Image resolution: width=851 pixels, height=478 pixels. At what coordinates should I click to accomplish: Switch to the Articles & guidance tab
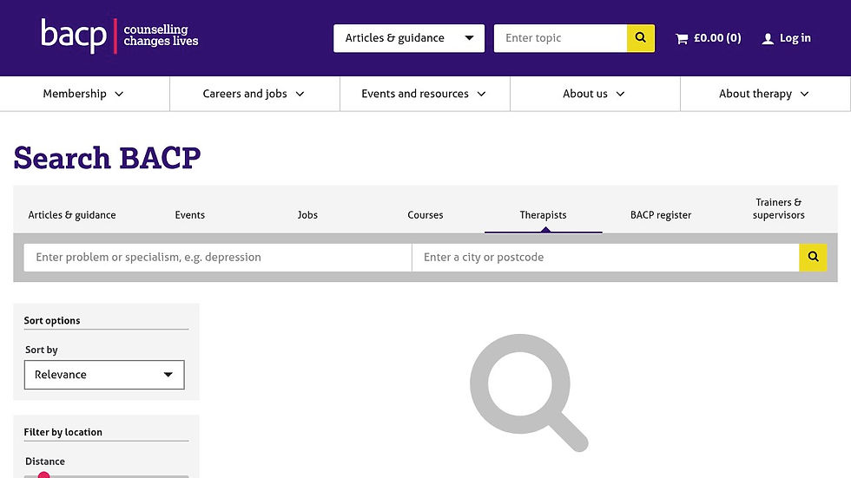tap(72, 214)
